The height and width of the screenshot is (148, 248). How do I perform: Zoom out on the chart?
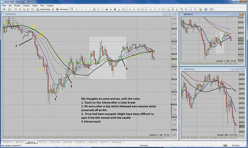click(x=186, y=10)
